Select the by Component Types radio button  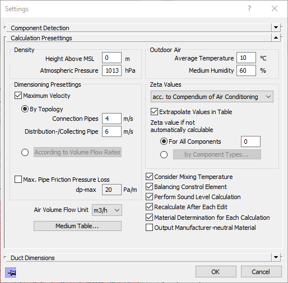(164, 154)
